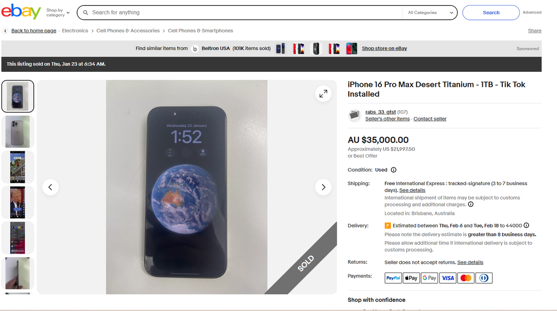
Task: Open Condition info circle icon
Action: (394, 170)
